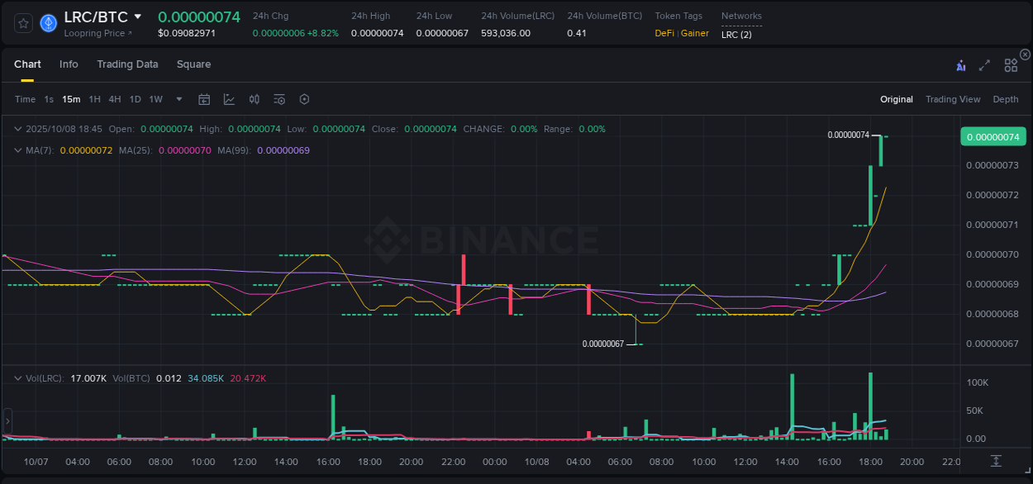The image size is (1033, 484).
Task: Open the date range calendar picker
Action: click(x=204, y=98)
